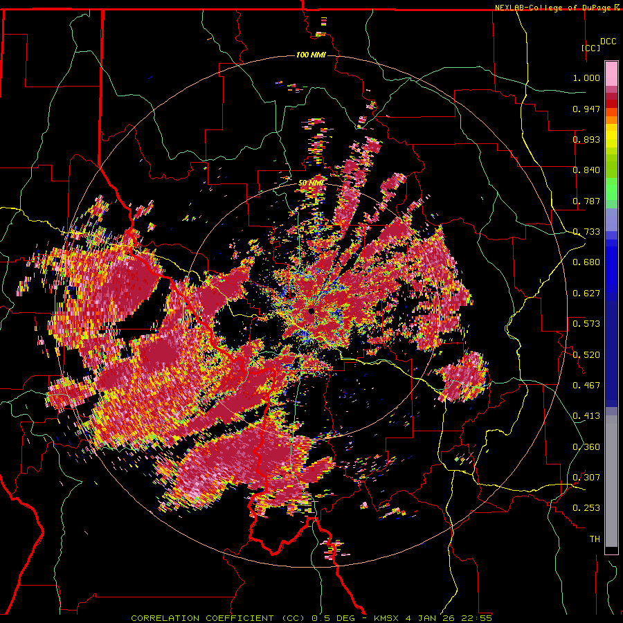
Task: Select the 0.840 scale value
Action: pos(586,170)
